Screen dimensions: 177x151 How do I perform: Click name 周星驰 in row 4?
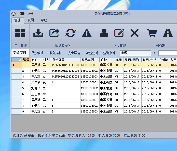pyautogui.click(x=36, y=82)
